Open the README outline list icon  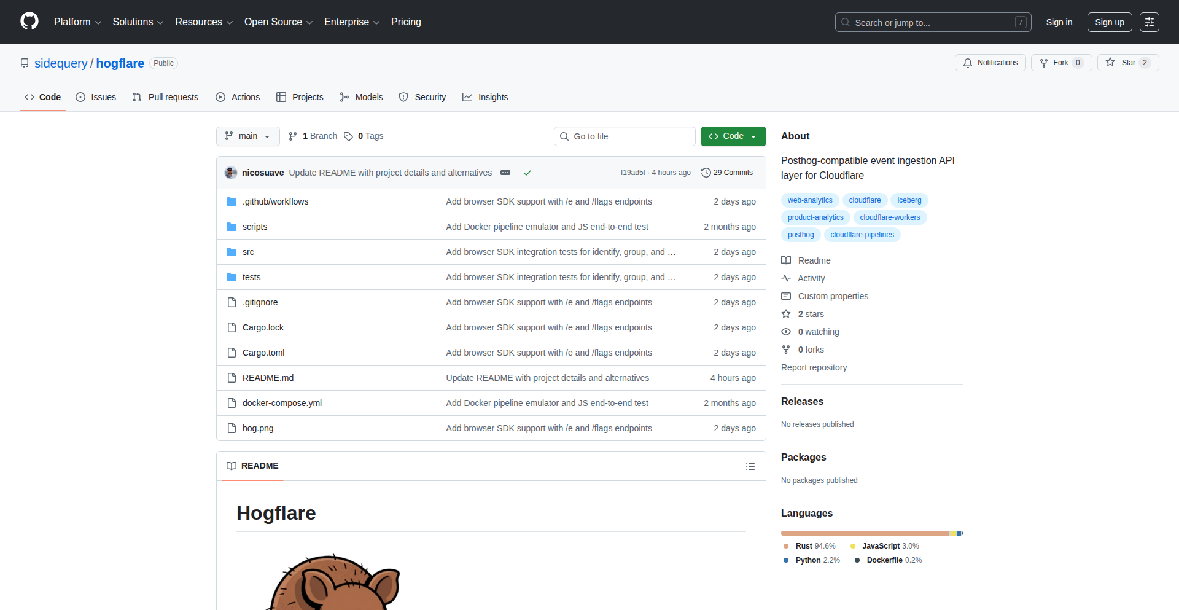(750, 466)
